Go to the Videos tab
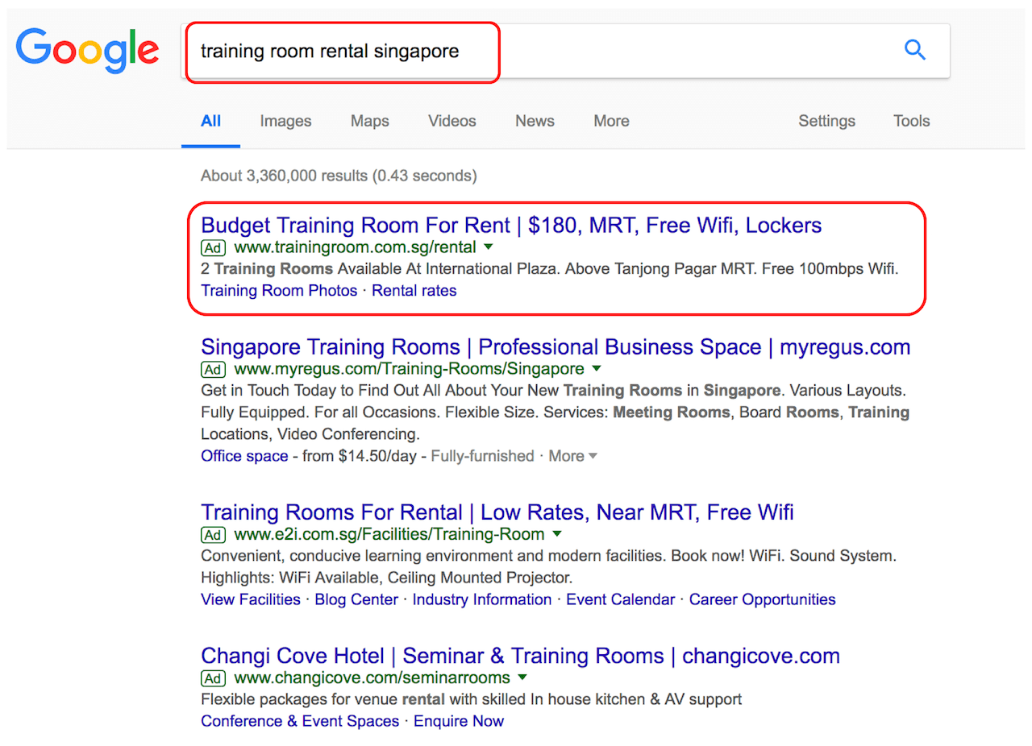The height and width of the screenshot is (746, 1032). [x=451, y=121]
